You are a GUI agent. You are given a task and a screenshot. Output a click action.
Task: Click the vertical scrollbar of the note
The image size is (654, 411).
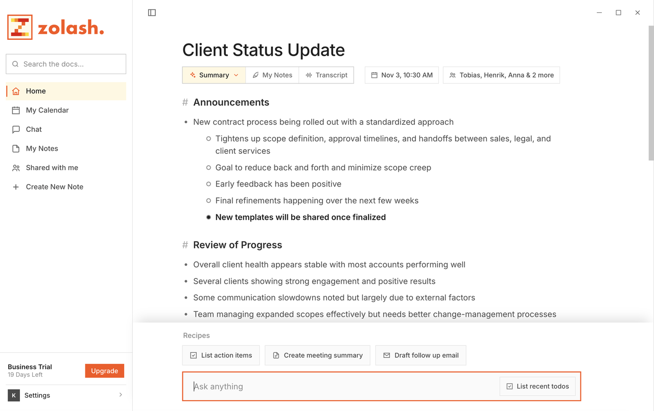(x=651, y=92)
